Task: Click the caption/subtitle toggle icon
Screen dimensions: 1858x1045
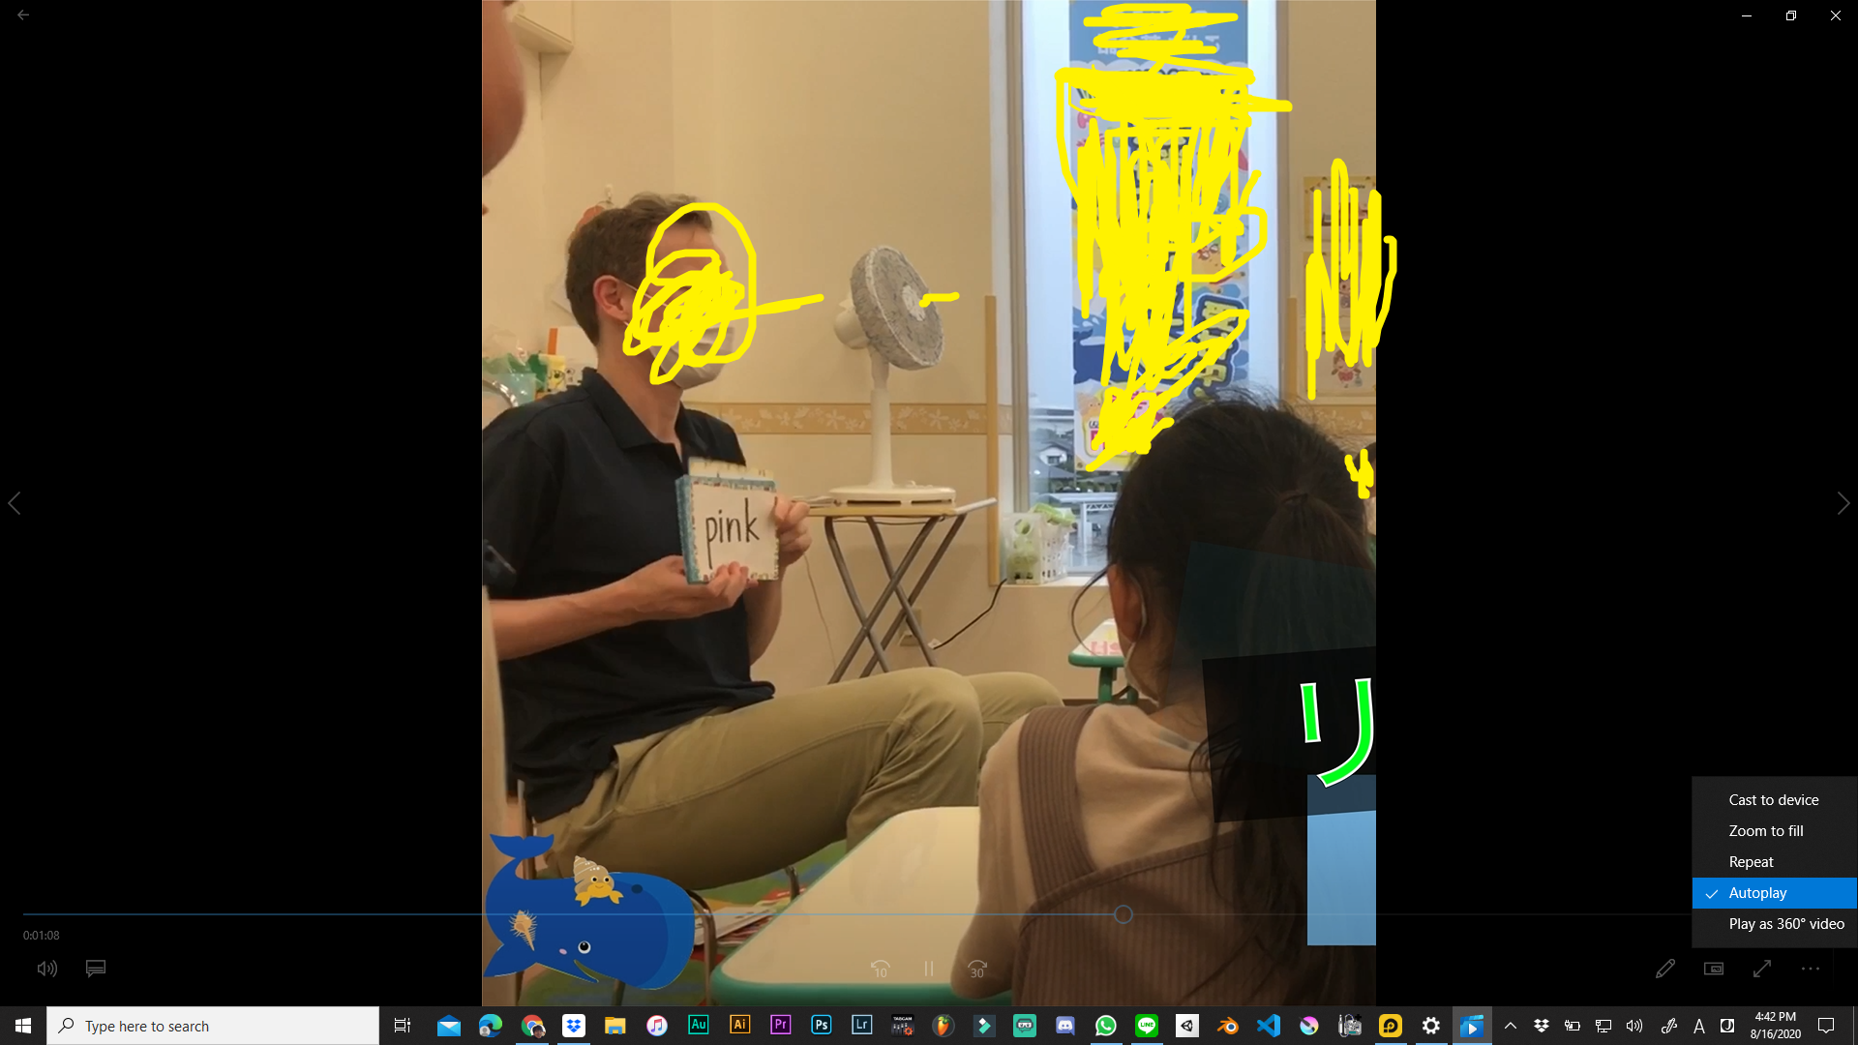Action: [x=96, y=969]
